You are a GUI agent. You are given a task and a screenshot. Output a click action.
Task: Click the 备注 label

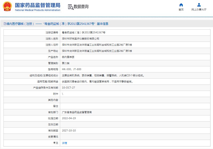pyautogui.click(x=56, y=106)
